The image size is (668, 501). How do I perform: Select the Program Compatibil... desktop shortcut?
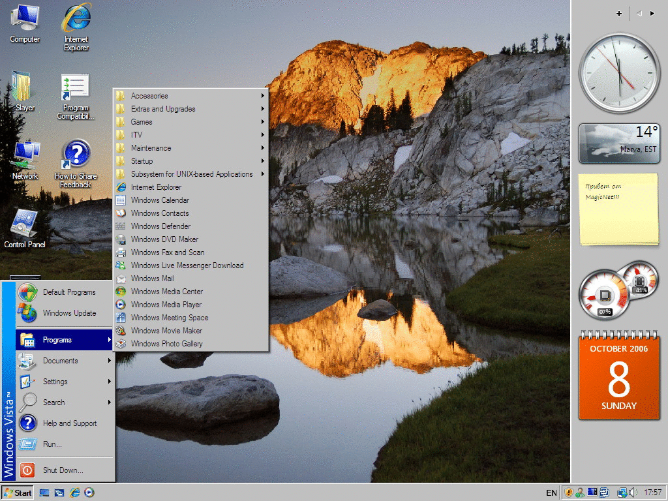point(76,97)
